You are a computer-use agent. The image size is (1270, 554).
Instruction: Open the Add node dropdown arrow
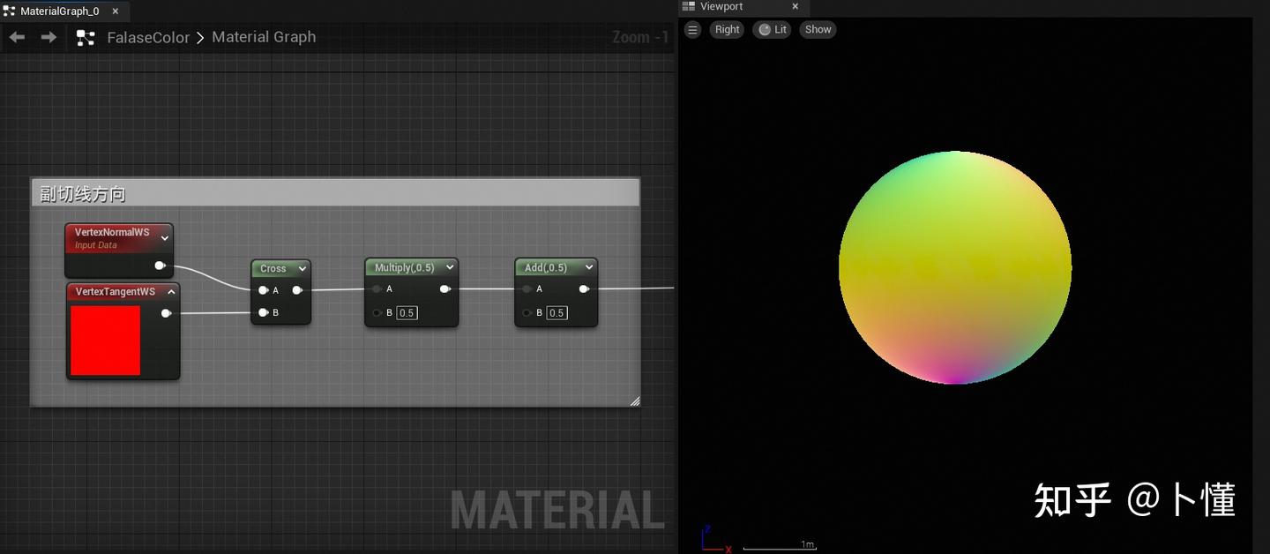tap(589, 266)
